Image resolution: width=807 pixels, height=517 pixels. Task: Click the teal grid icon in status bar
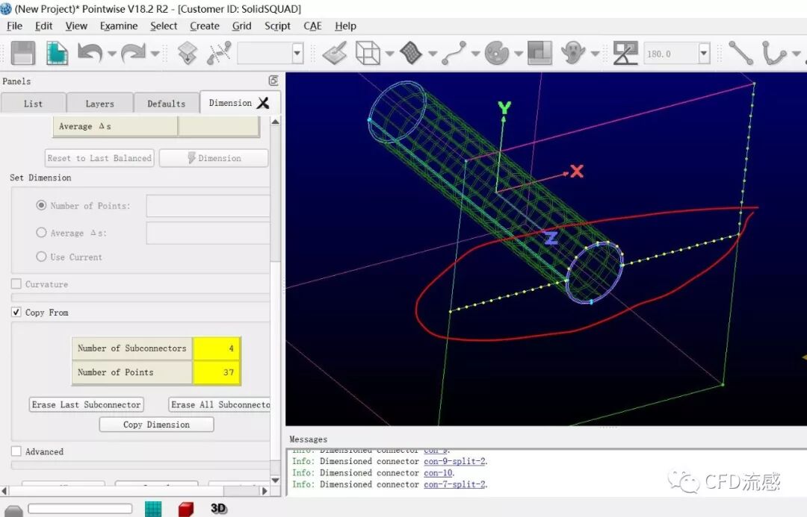[x=153, y=509]
